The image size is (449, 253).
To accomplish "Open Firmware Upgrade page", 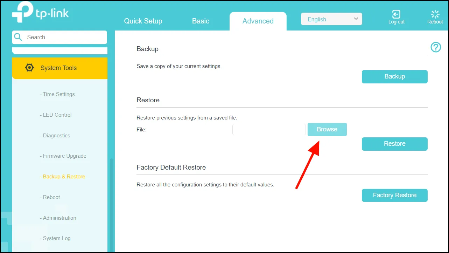I will point(63,156).
